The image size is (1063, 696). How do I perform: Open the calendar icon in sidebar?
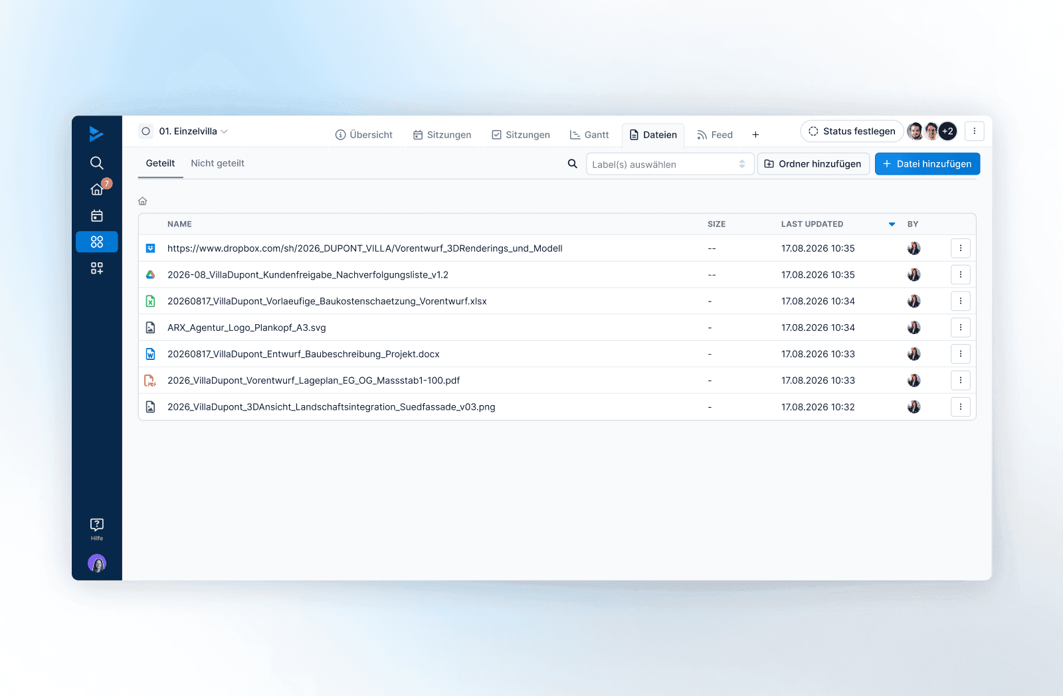pos(96,216)
